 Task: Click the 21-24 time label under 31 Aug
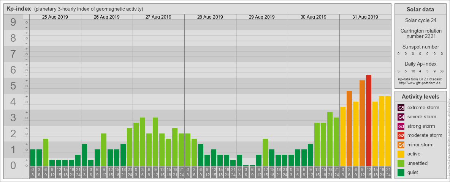point(388,172)
